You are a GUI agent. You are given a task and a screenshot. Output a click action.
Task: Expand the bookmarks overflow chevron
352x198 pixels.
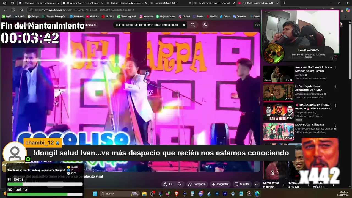tap(345, 16)
